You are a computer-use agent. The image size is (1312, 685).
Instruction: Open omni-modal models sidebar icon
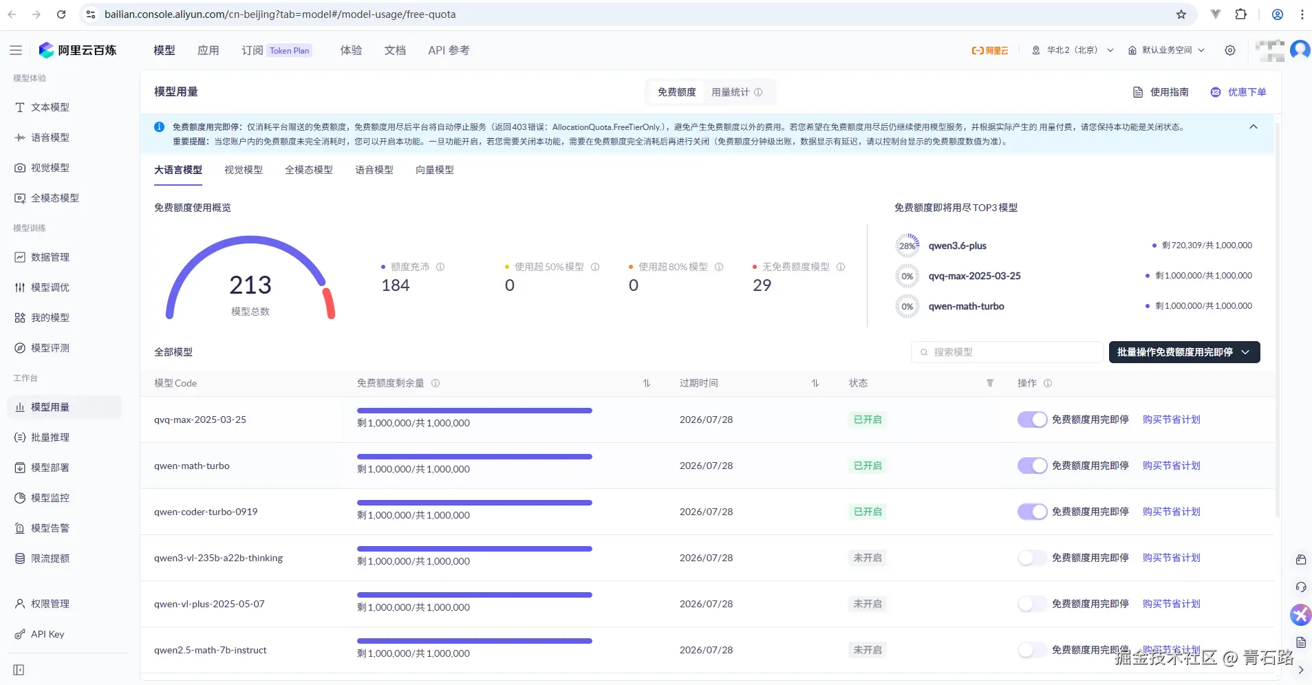coord(20,198)
